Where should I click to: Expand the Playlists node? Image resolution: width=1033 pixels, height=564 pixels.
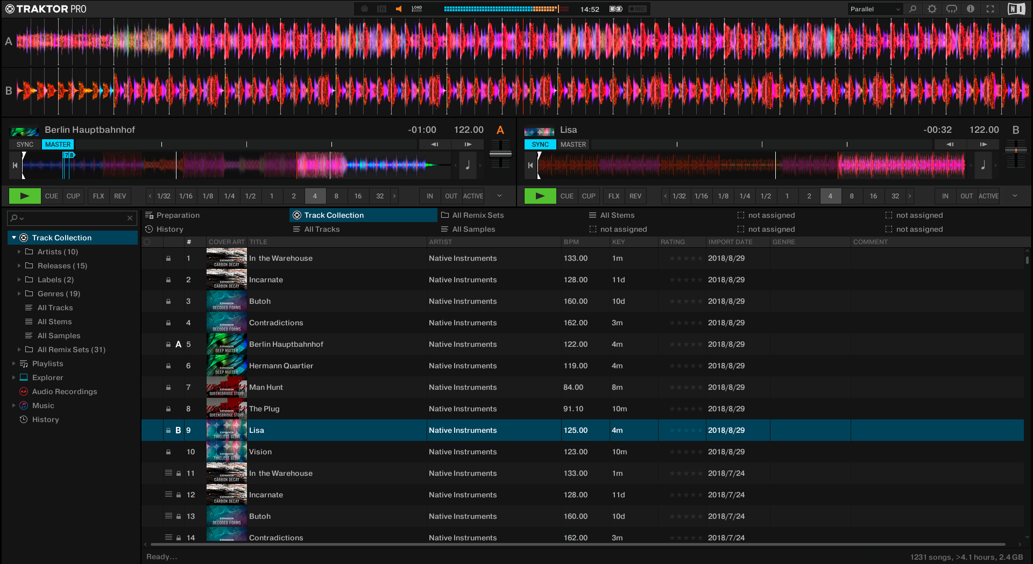[14, 364]
